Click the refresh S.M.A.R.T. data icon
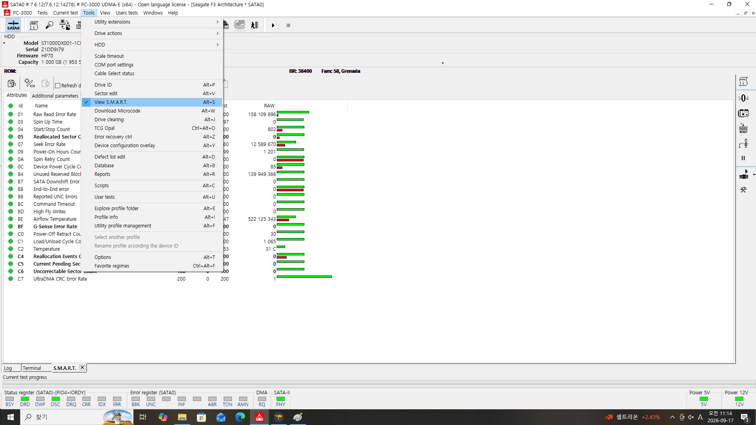This screenshot has height=425, width=756. coord(12,83)
